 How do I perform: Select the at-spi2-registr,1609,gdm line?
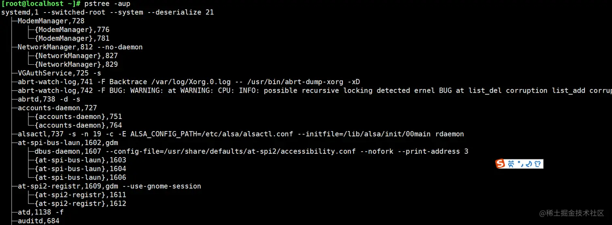click(109, 187)
